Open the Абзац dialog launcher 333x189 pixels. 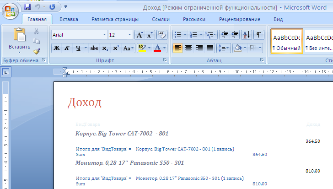tap(262, 60)
